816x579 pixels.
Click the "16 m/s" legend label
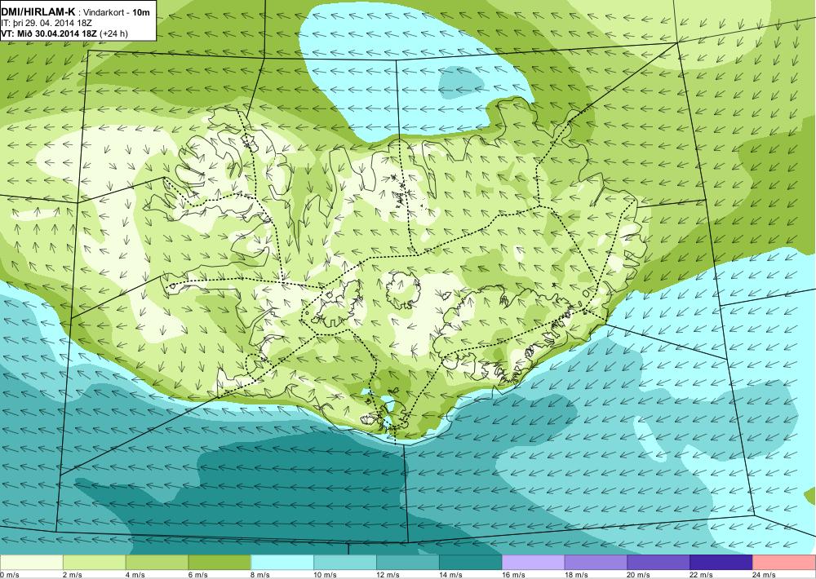point(513,575)
